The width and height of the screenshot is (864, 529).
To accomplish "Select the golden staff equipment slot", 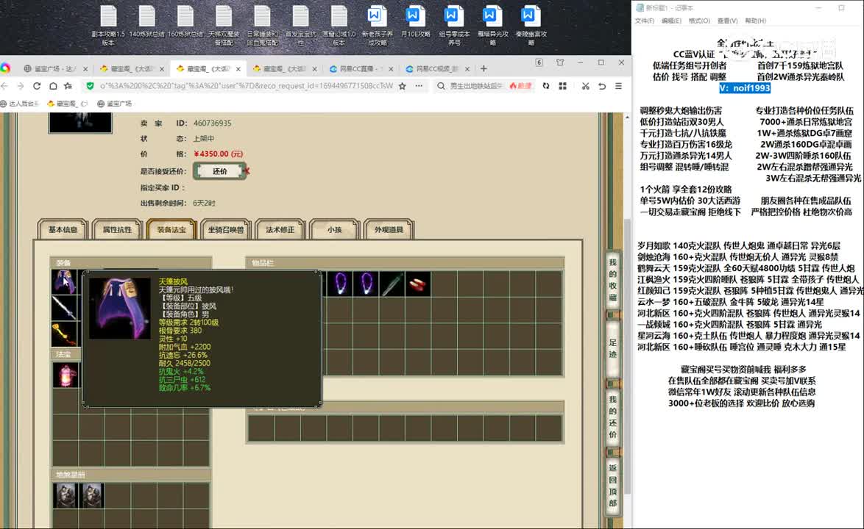I will (65, 334).
